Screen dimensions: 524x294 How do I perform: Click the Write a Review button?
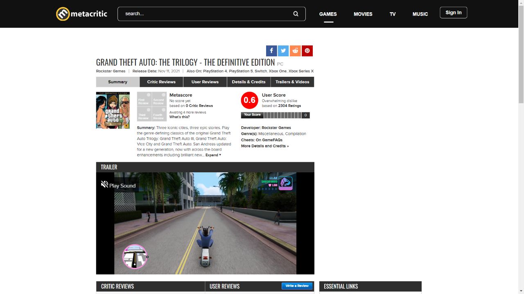[x=297, y=286]
